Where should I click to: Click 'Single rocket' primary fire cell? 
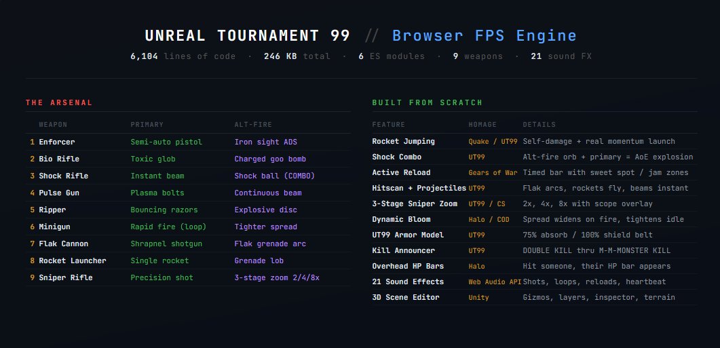coord(159,260)
